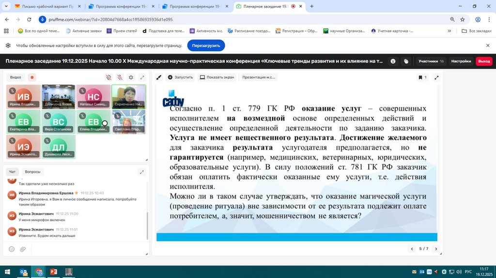
Task: Select the brush drawing tool
Action: pyautogui.click(x=158, y=77)
